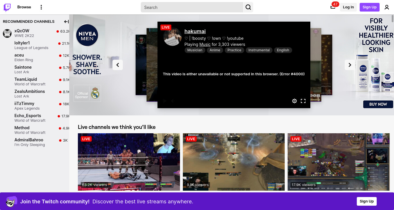Open the Music category link
This screenshot has height=210, width=394.
205,44
